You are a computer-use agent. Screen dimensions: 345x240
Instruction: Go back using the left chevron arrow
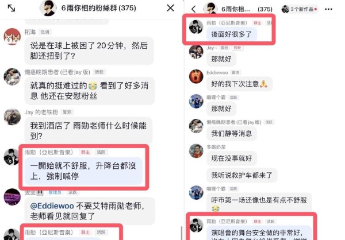pos(194,9)
